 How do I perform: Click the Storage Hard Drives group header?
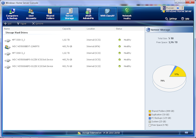[x=17, y=33]
